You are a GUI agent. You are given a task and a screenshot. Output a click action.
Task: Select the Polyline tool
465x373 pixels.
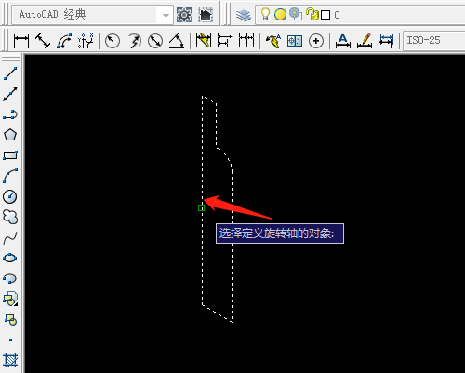(10, 114)
